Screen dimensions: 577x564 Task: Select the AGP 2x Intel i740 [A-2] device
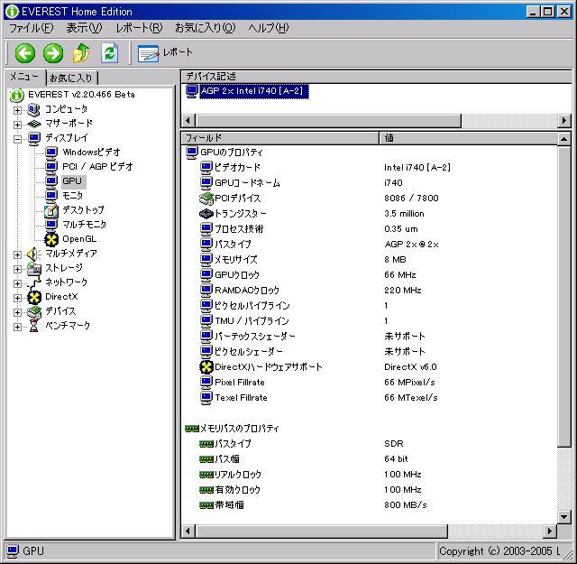point(252,91)
